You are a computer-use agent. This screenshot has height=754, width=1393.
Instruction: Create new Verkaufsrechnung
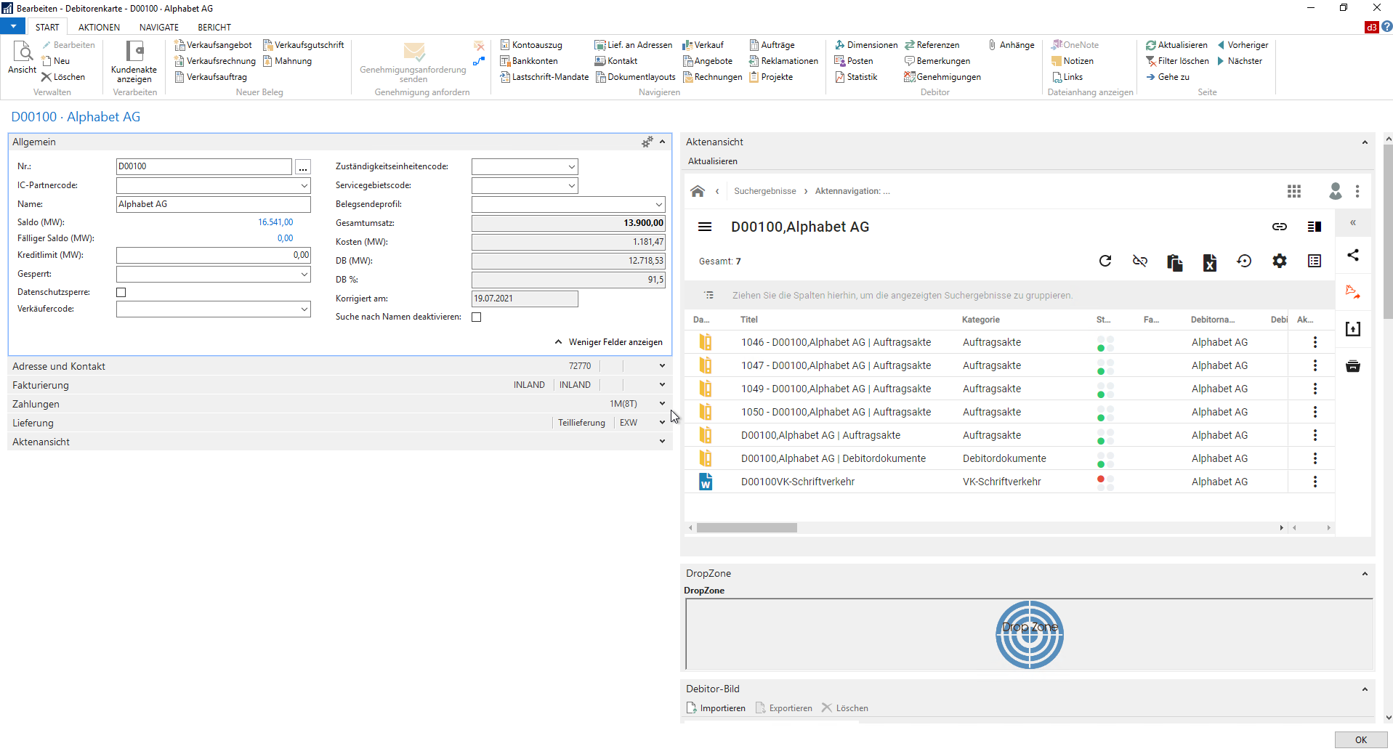point(215,61)
